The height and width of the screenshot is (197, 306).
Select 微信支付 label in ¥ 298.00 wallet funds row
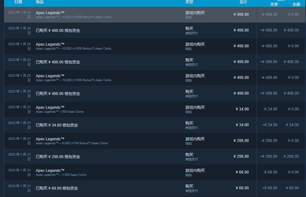point(191,159)
